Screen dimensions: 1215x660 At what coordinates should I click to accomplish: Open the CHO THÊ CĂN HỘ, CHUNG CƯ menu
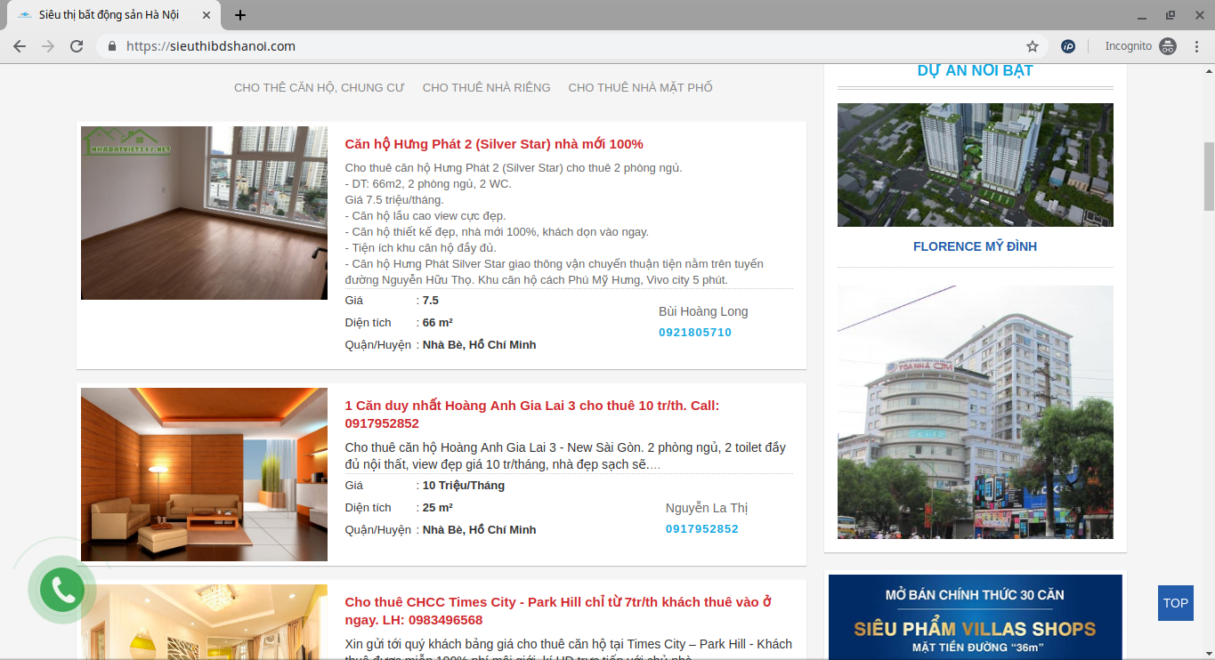tap(320, 87)
